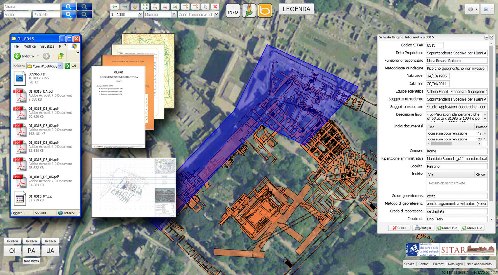Click the green full-extent arrows icon

[145, 7]
